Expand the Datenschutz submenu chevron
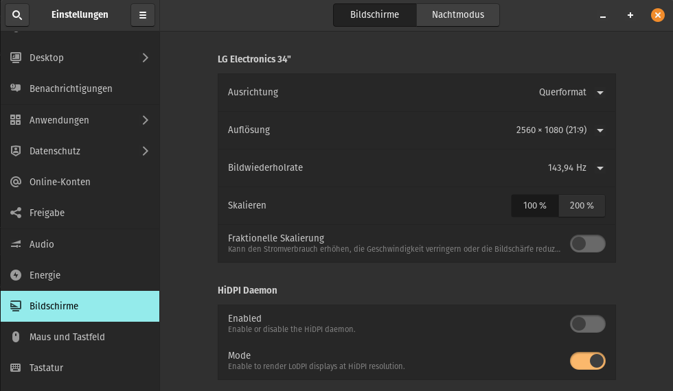Screen dimensions: 673x391 click(x=145, y=151)
